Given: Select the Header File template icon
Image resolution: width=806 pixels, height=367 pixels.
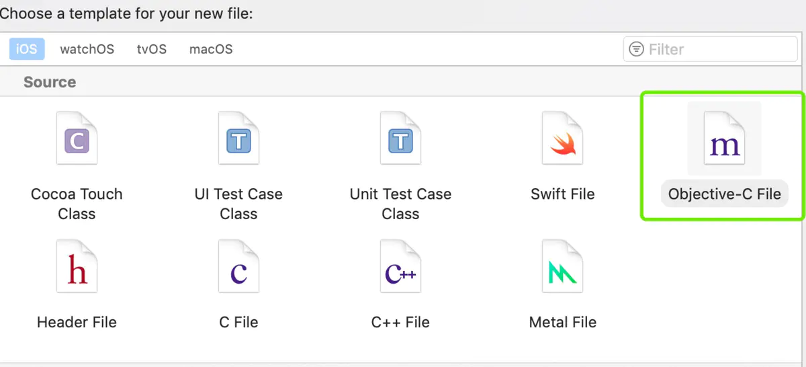Looking at the screenshot, I should pyautogui.click(x=77, y=267).
